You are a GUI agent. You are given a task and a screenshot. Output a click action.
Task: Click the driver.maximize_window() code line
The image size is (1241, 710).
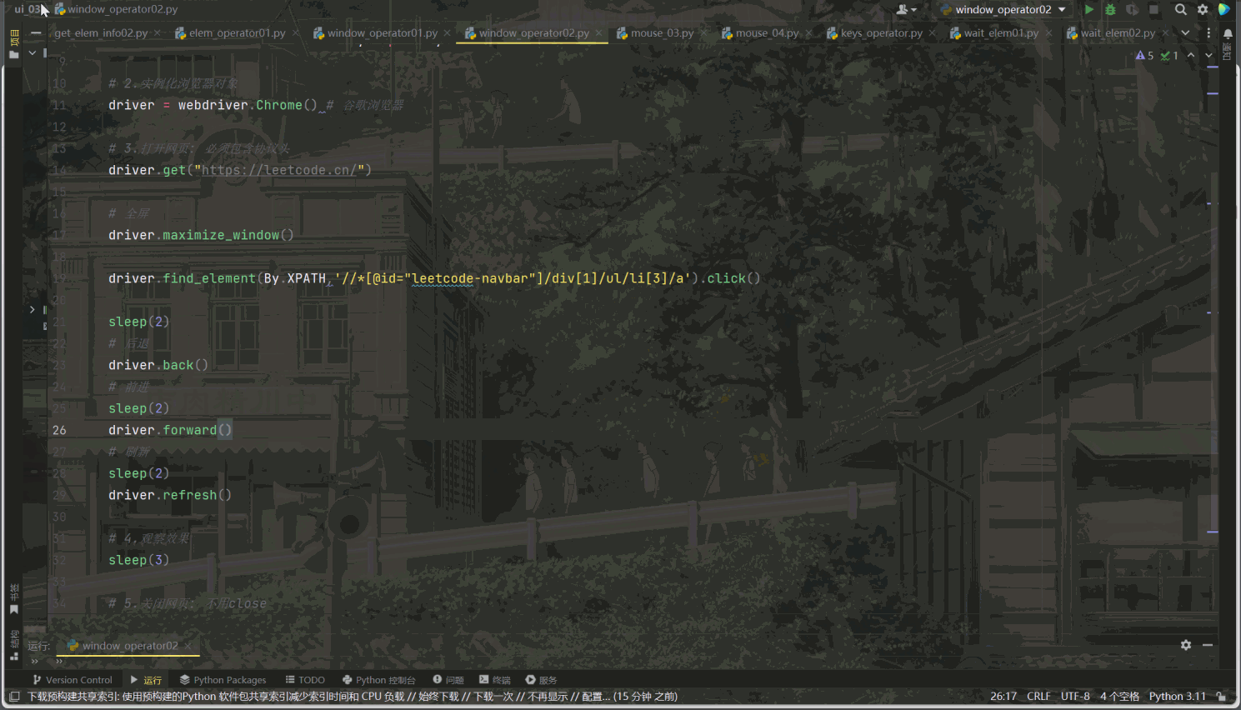[201, 235]
